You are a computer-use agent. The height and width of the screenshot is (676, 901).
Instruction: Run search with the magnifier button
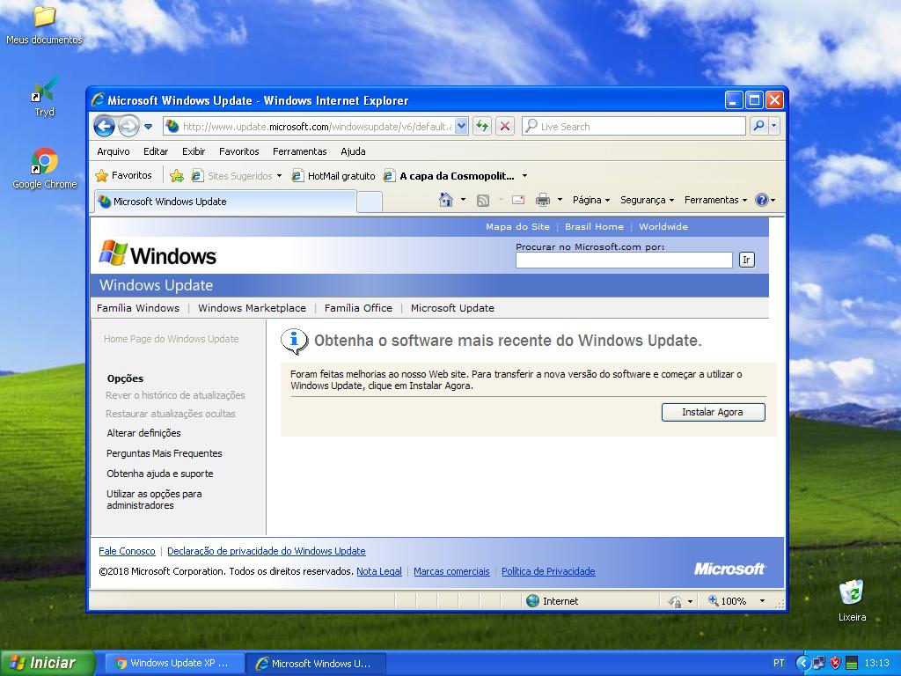758,126
